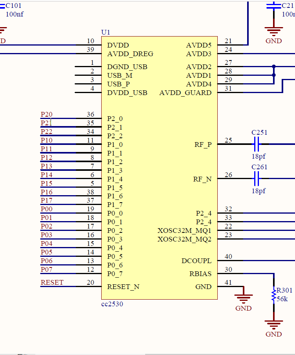The width and height of the screenshot is (295, 355).
Task: Select net label P17
Action: (x=47, y=200)
